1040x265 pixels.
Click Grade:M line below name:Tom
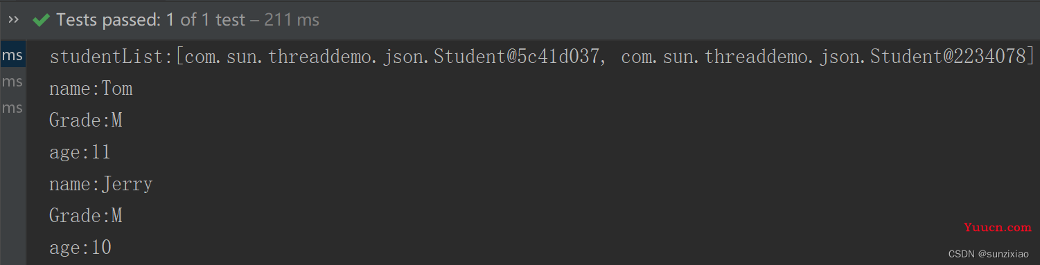tap(86, 120)
